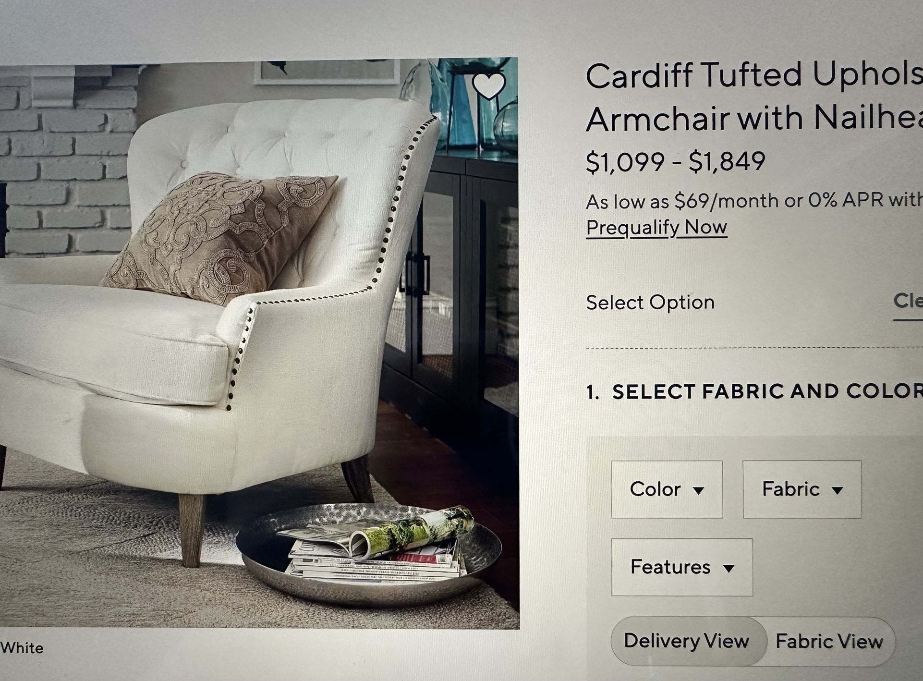Open the Color dropdown
This screenshot has height=681, width=923.
pyautogui.click(x=667, y=489)
